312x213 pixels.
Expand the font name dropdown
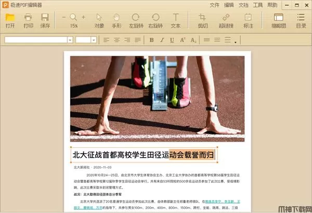tap(70, 40)
